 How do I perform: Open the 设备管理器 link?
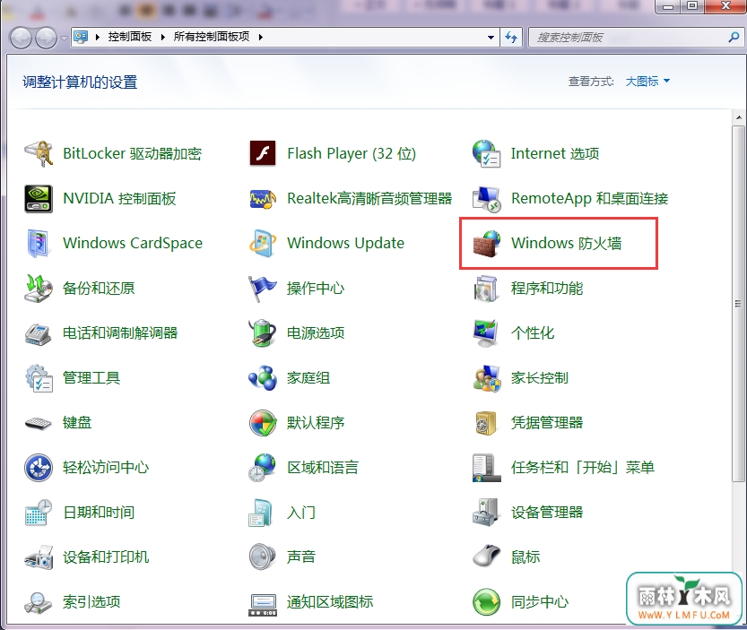(547, 513)
